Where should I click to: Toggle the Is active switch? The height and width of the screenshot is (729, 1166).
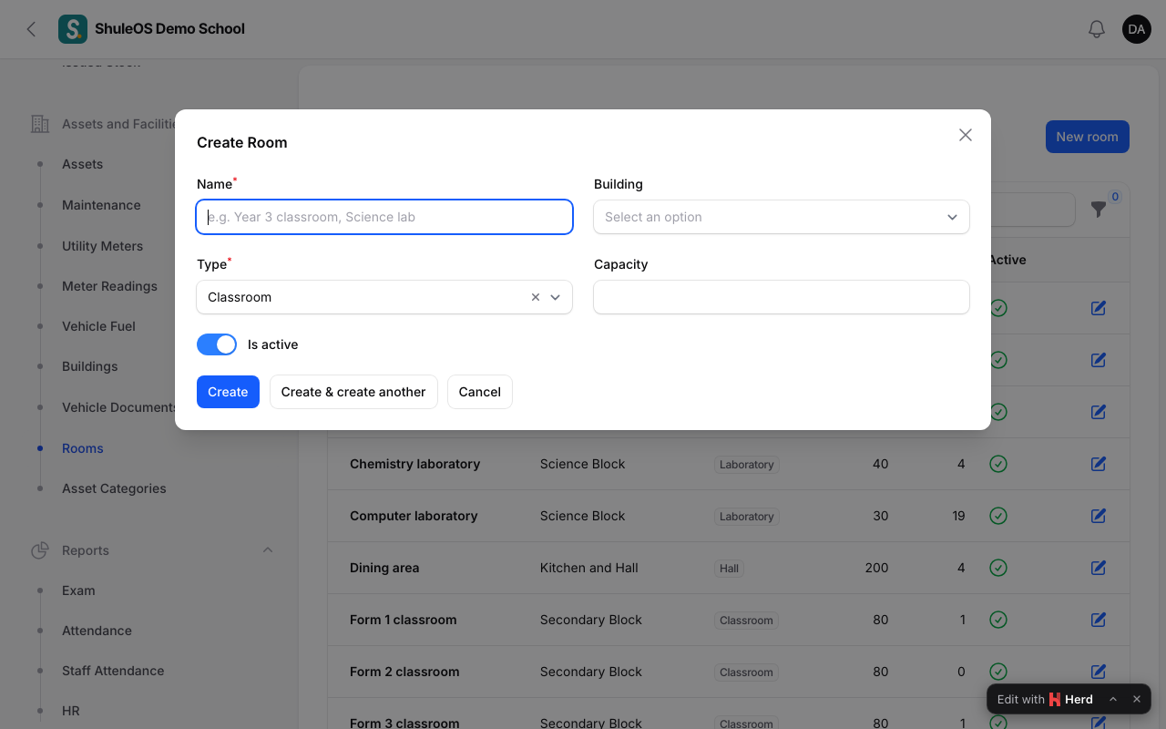pos(217,344)
